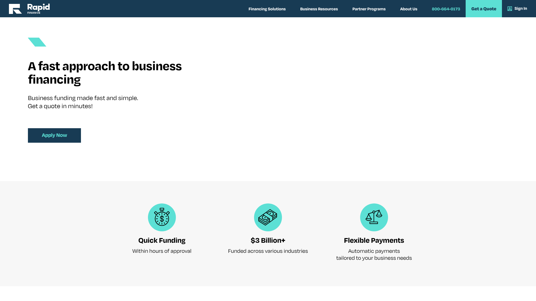Click the Apply Now button
This screenshot has width=536, height=301.
[x=54, y=135]
